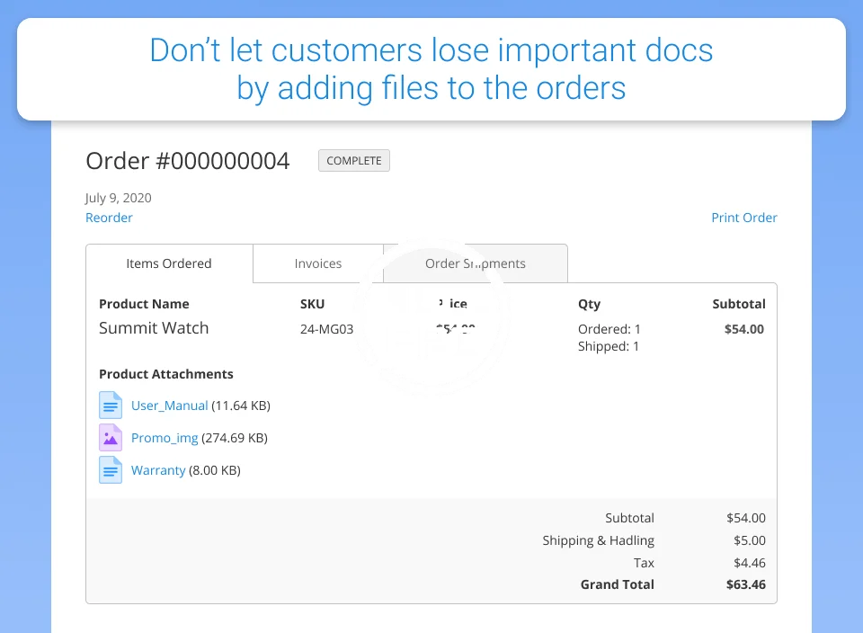Image resolution: width=863 pixels, height=633 pixels.
Task: Click the July 9, 2020 order date
Action: (118, 198)
